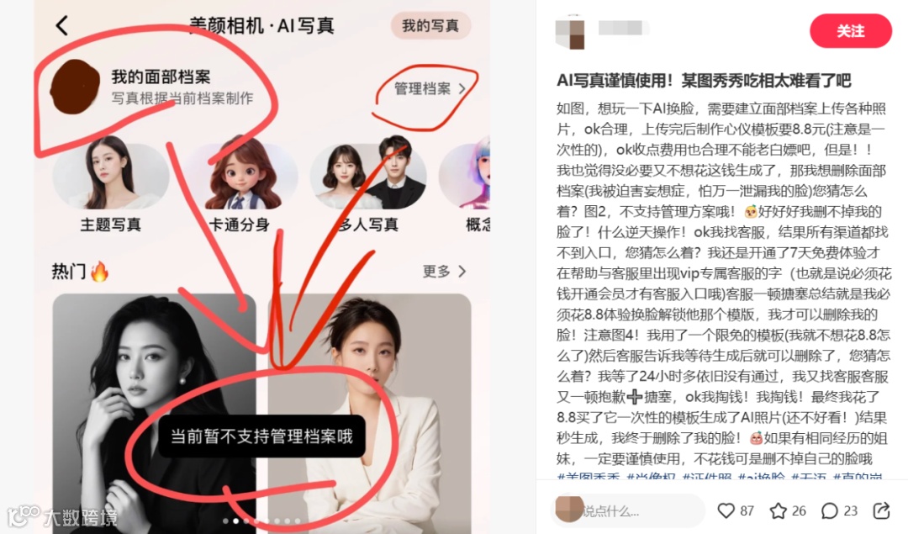Click the #ai换脸 hashtag link

click(761, 477)
